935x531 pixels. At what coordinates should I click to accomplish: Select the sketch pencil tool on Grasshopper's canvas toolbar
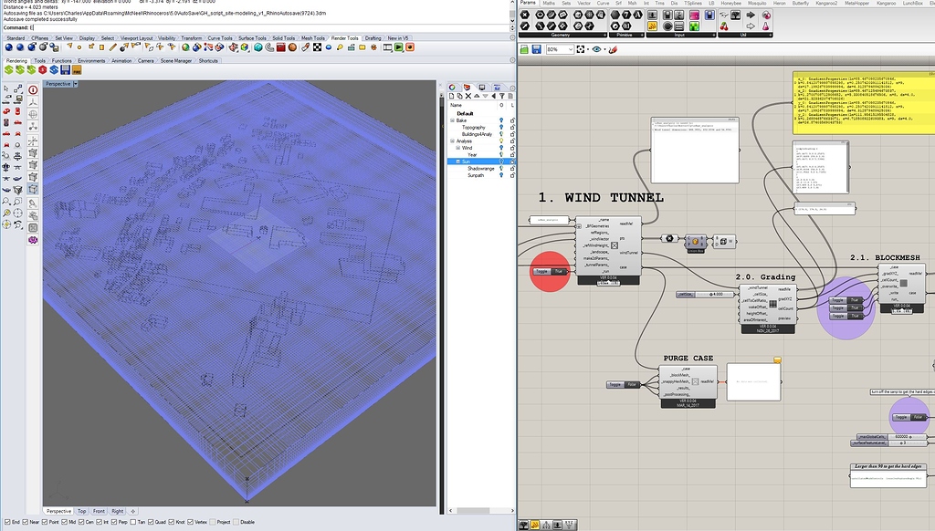tap(613, 47)
